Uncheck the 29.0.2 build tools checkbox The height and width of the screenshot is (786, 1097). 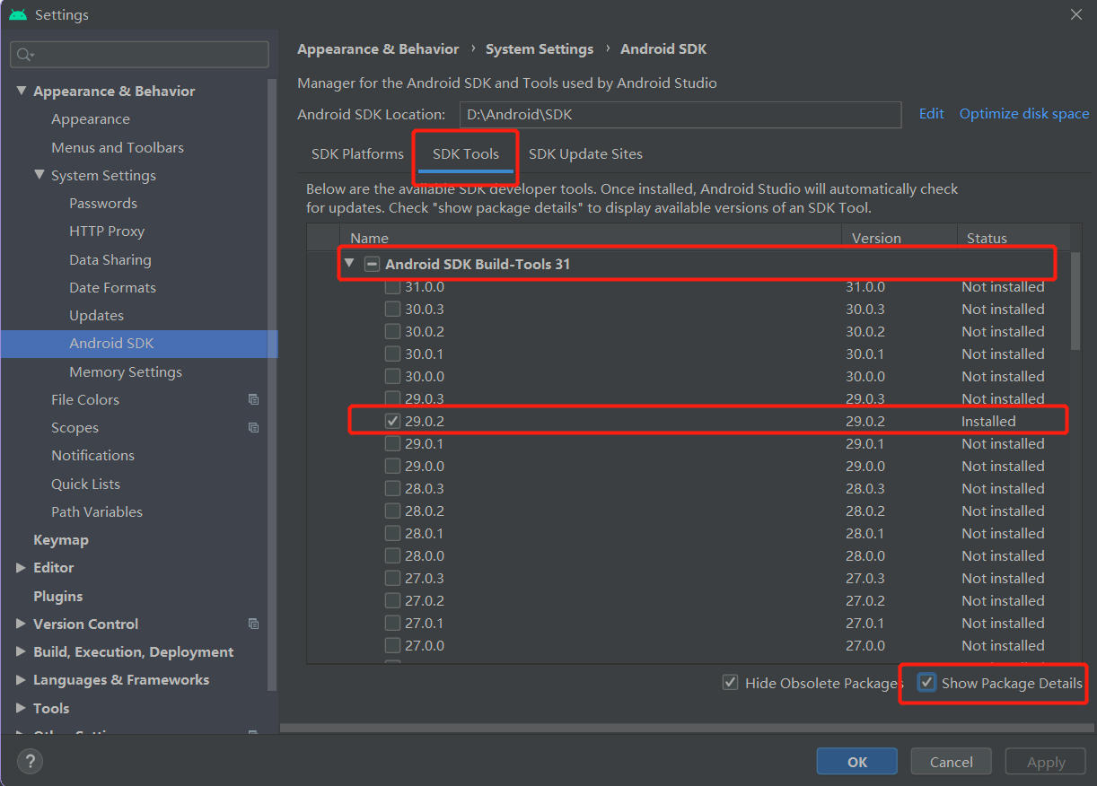[x=392, y=421]
